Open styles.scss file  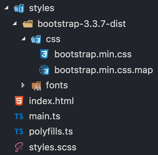53,148
